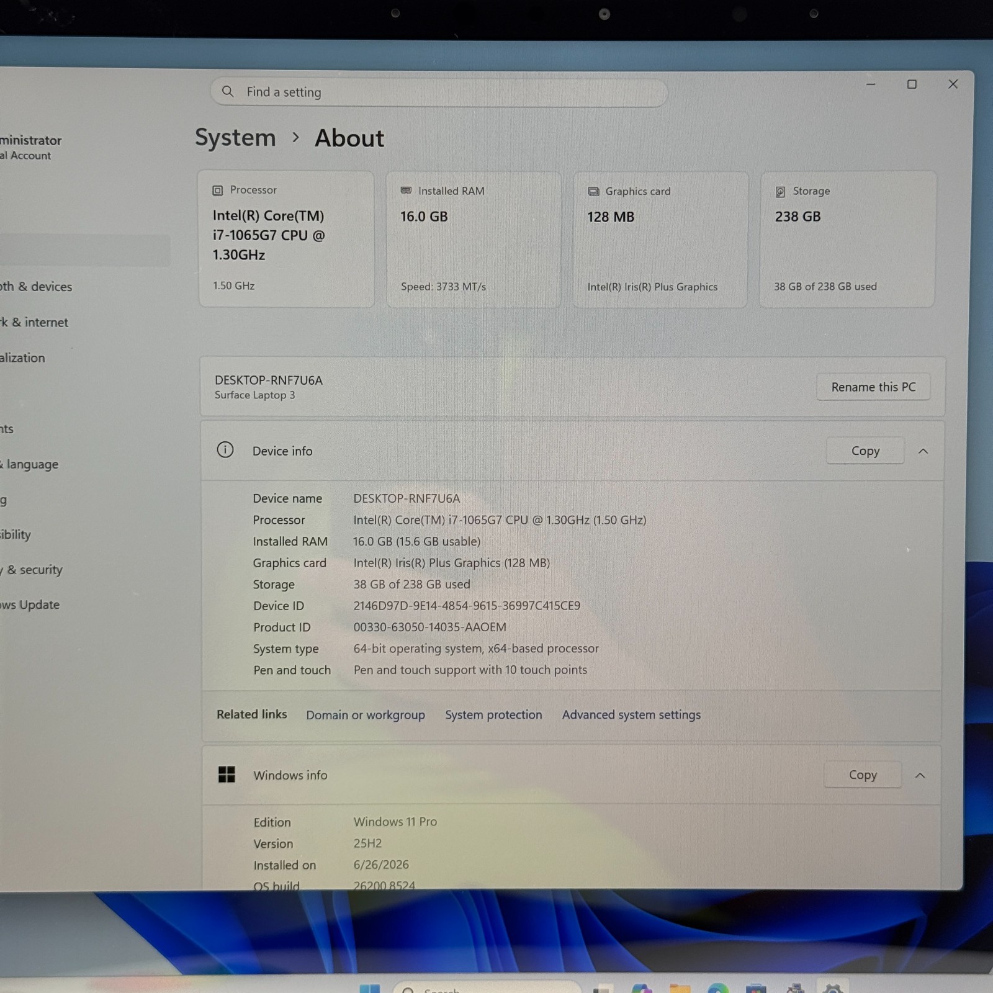Click the Surface Laptop 3 model text
The height and width of the screenshot is (993, 993).
254,395
